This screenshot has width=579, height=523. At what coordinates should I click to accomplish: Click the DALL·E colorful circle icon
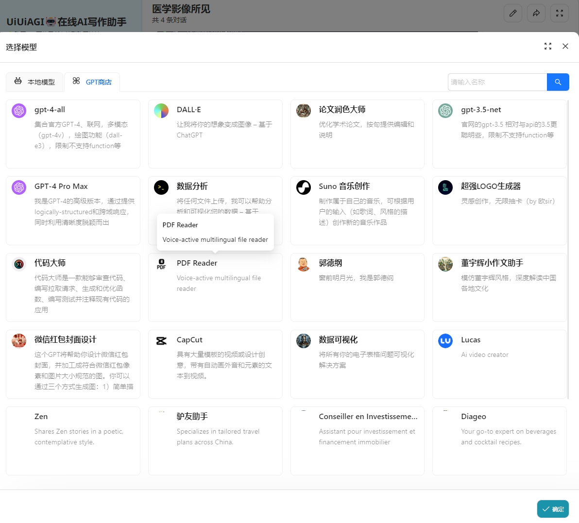pos(161,111)
